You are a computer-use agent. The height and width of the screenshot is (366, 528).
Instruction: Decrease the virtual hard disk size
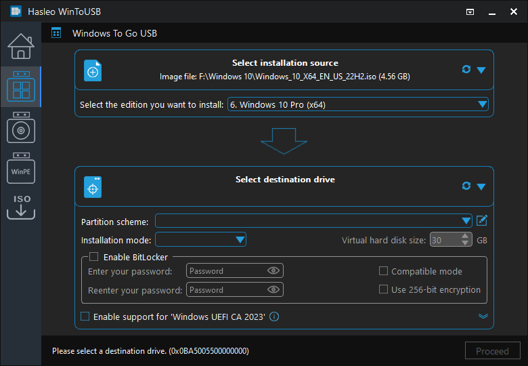coord(465,243)
